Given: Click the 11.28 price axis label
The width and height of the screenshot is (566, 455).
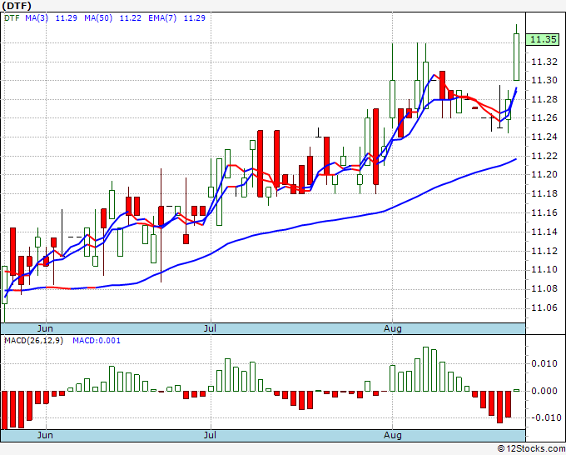Looking at the screenshot, I should (x=544, y=99).
